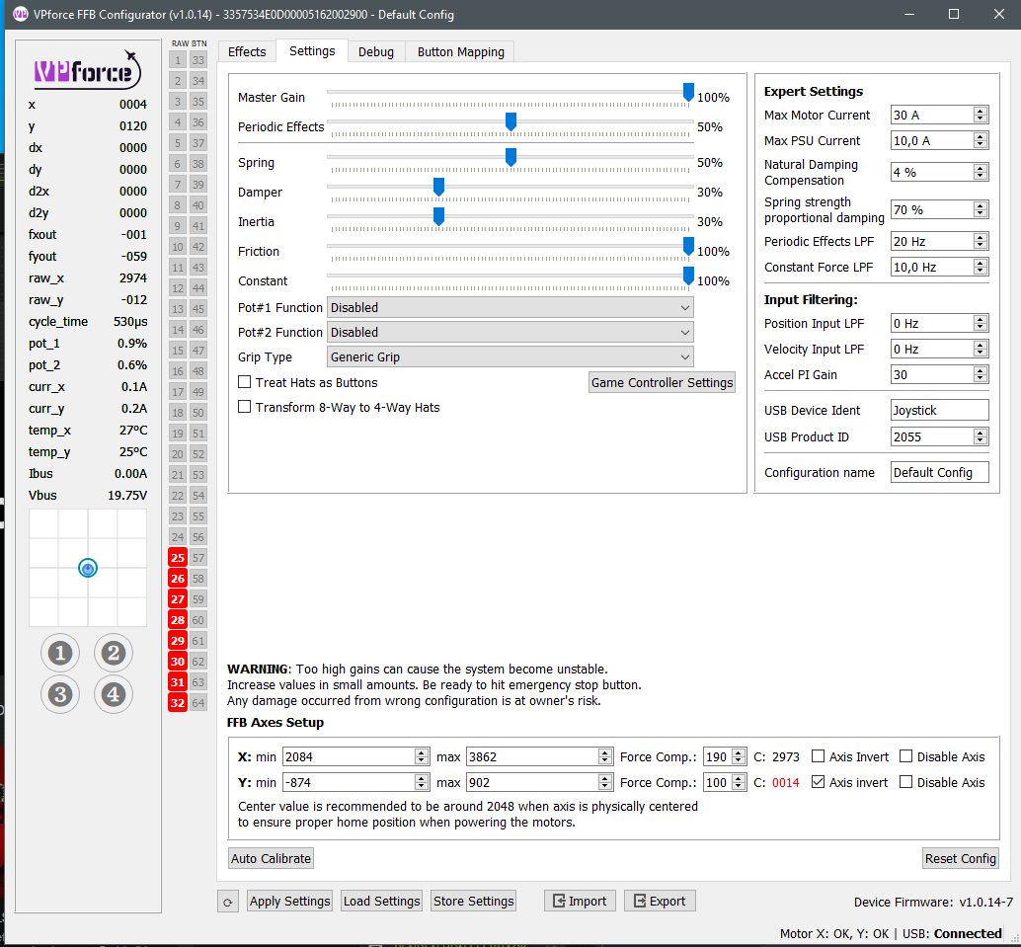This screenshot has height=947, width=1021.
Task: Click the Spring slider handle
Action: pyautogui.click(x=510, y=158)
